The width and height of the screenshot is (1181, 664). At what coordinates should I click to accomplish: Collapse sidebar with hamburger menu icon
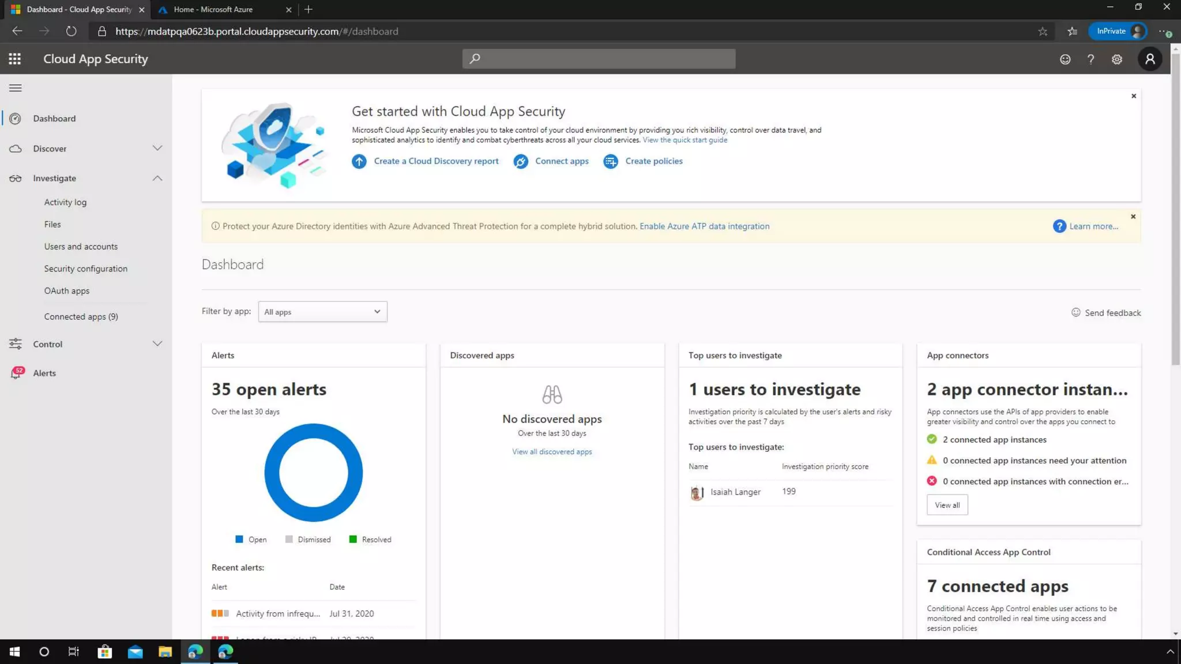16,88
